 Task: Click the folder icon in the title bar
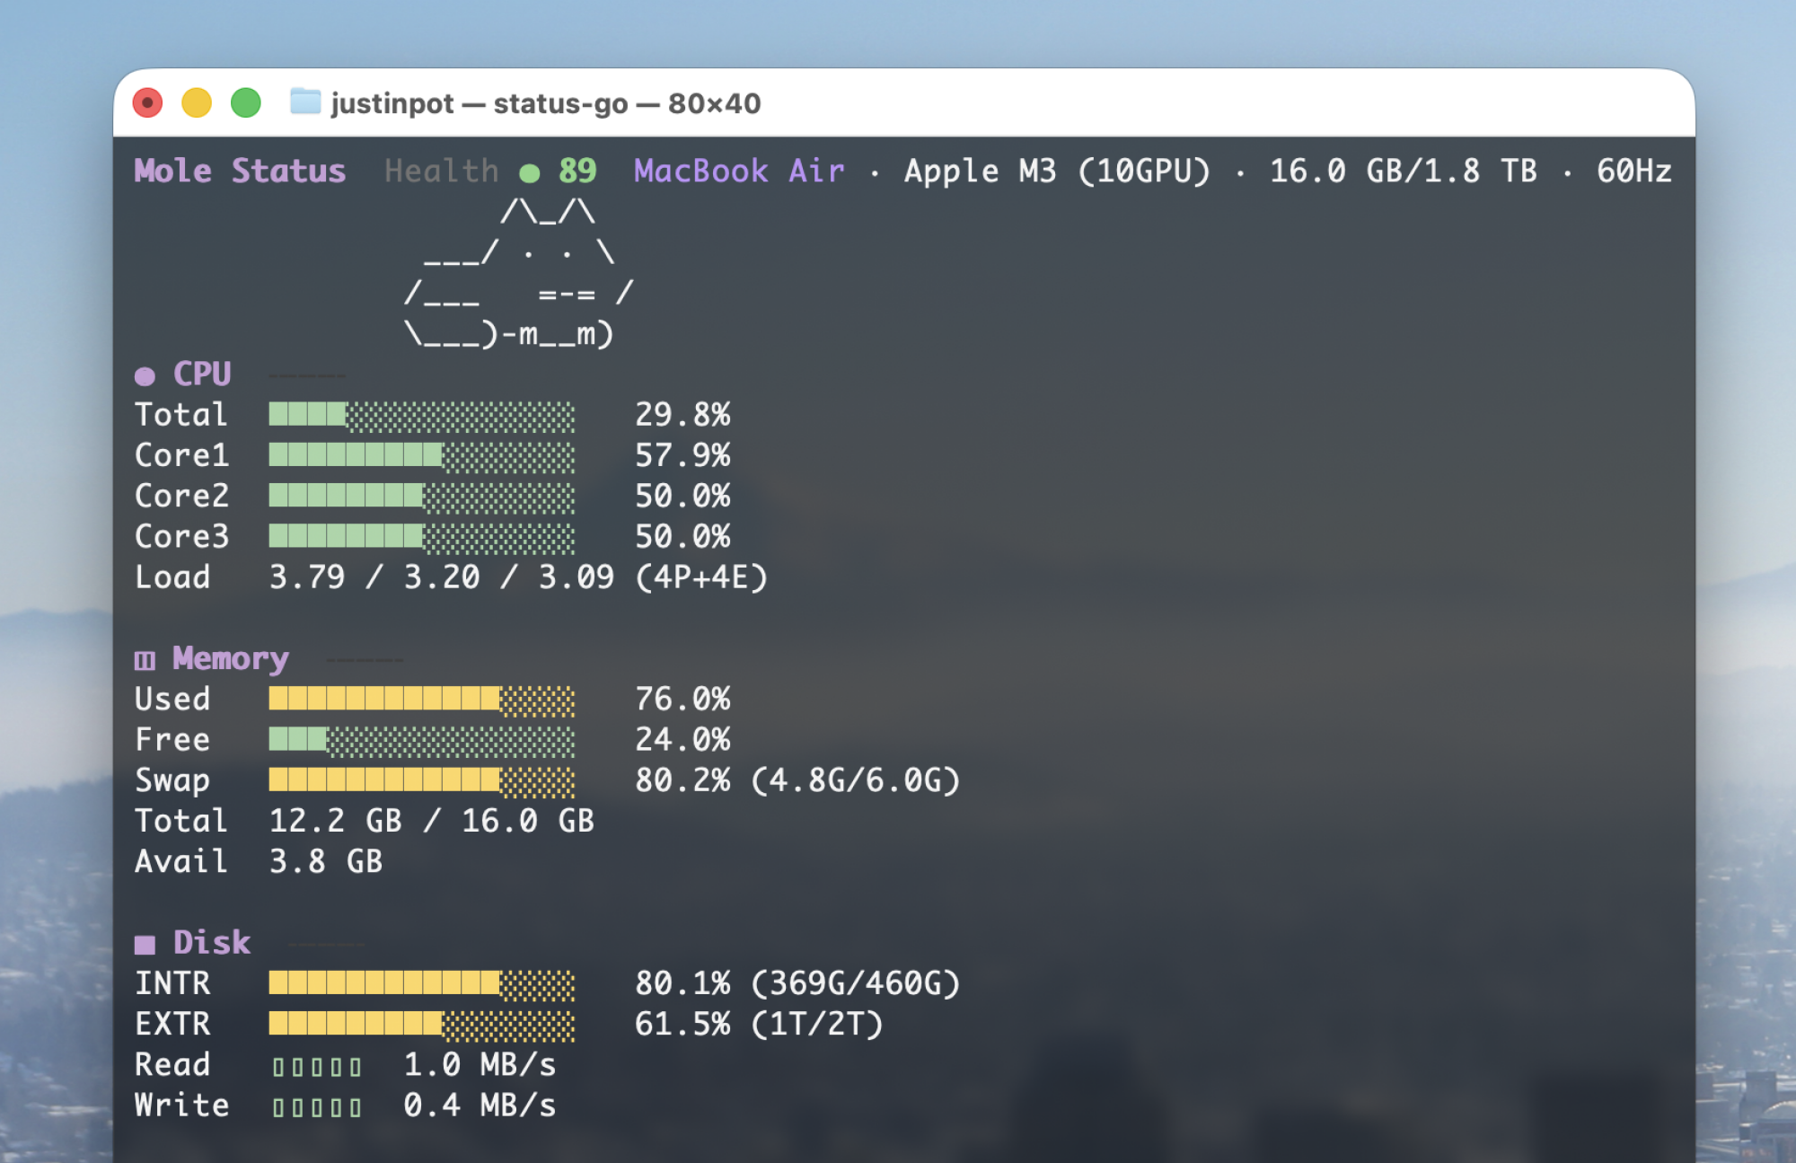click(x=305, y=101)
